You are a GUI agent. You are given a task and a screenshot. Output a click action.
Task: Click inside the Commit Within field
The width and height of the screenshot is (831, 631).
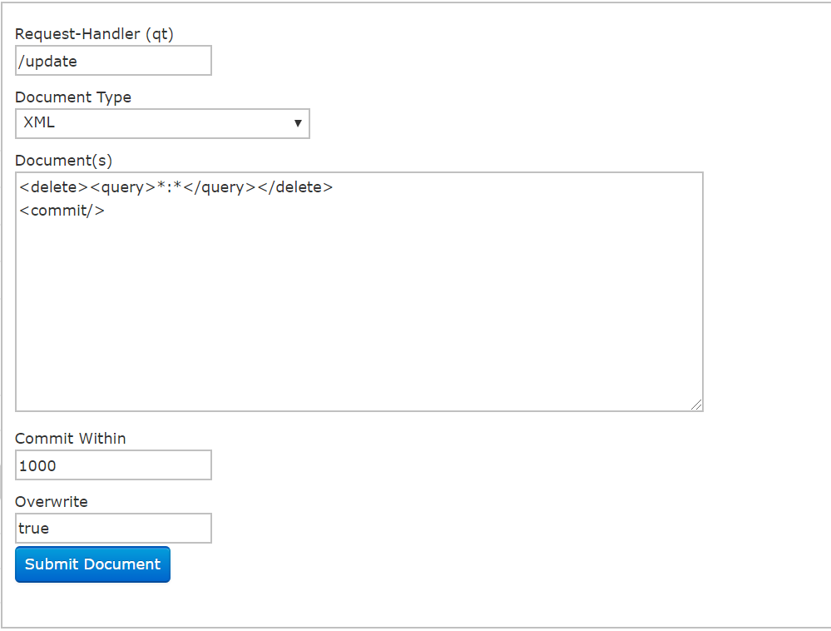[x=113, y=465]
